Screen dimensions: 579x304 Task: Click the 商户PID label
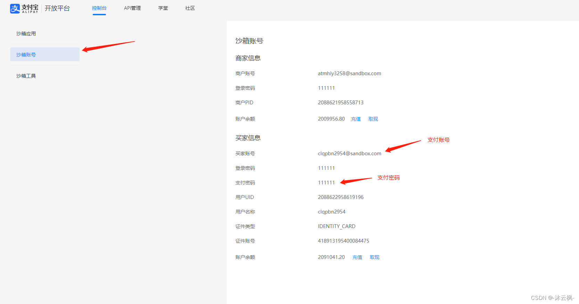pyautogui.click(x=245, y=103)
